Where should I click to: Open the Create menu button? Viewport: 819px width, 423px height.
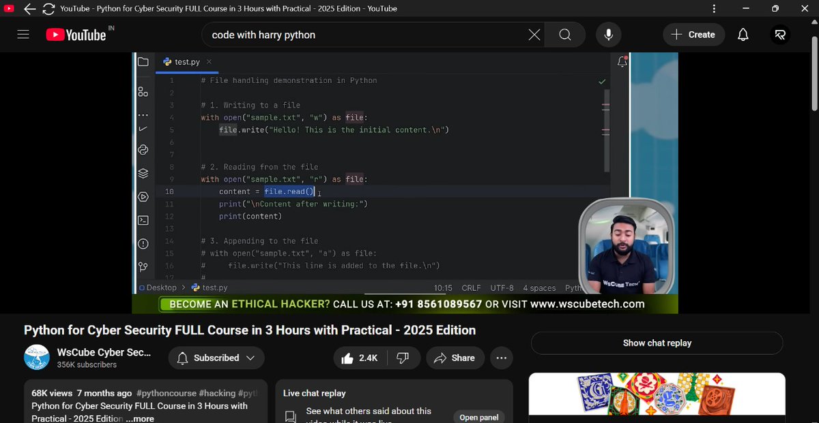point(693,35)
